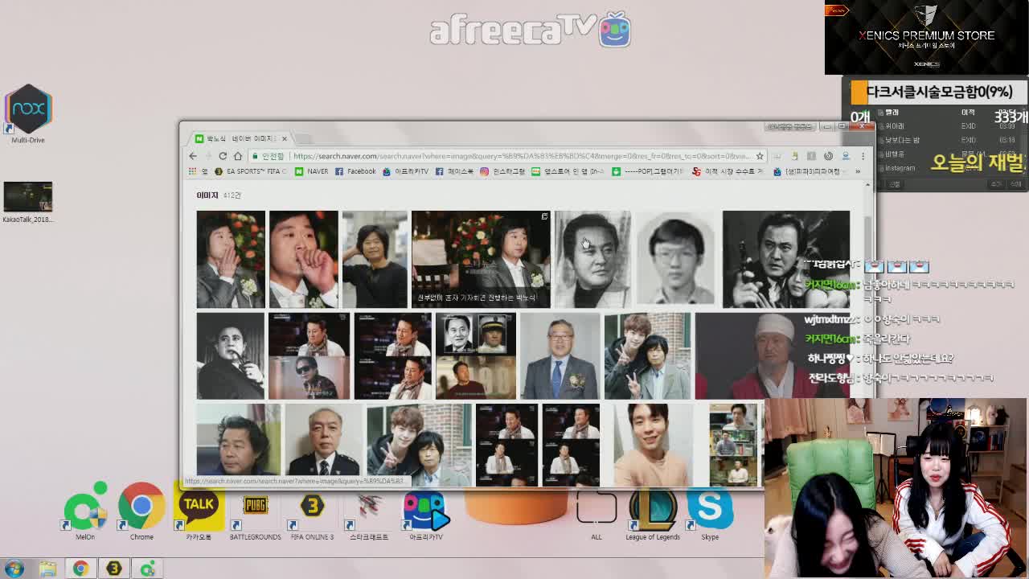Open the first image thumbnail with flowers
Viewport: 1029px width, 579px height.
[231, 259]
